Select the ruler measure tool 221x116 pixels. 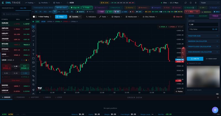33,76
